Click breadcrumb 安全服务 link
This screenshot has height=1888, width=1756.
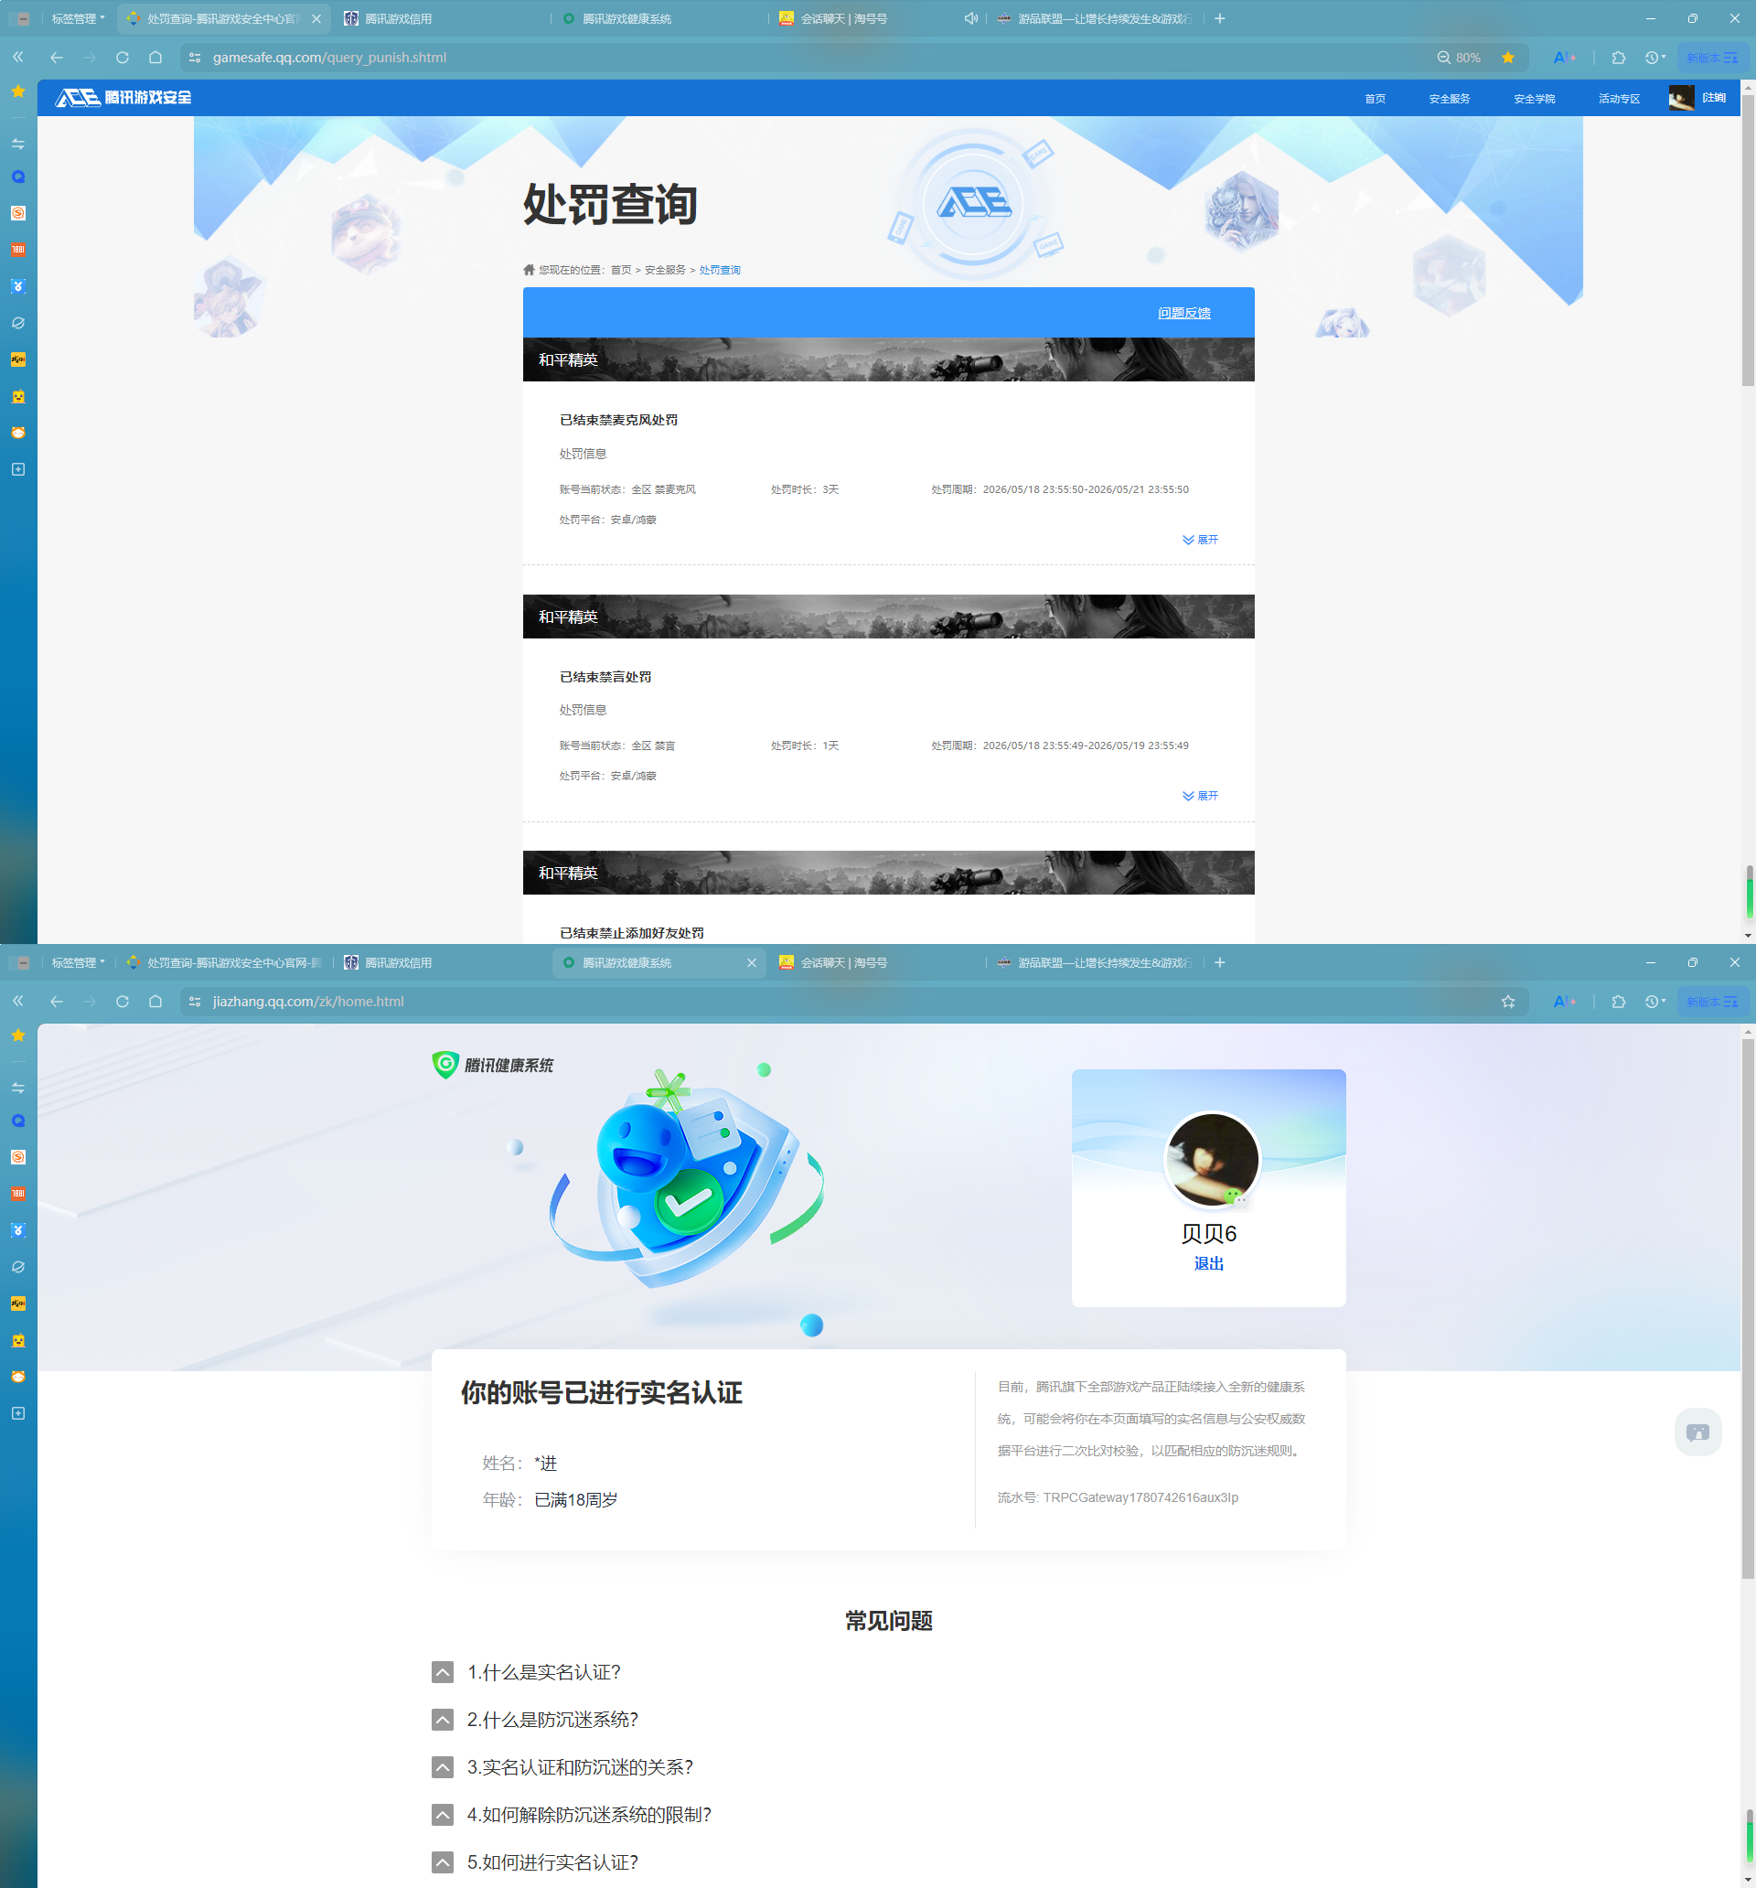click(665, 270)
